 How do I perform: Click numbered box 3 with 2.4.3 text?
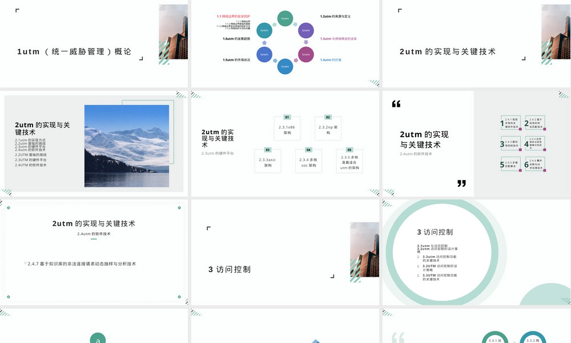[511, 143]
